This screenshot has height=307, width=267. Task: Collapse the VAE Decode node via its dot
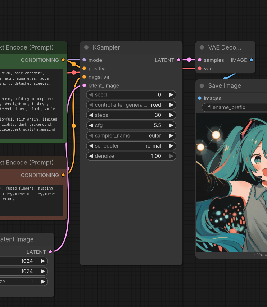tap(202, 47)
